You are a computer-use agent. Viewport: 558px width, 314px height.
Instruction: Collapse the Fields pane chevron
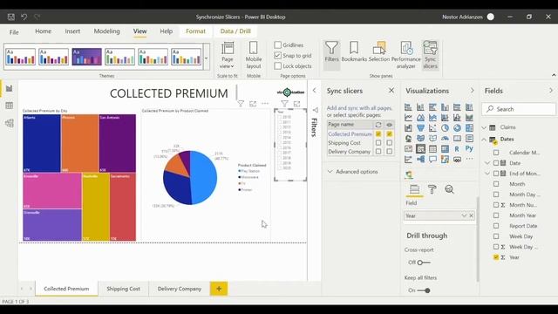click(551, 91)
